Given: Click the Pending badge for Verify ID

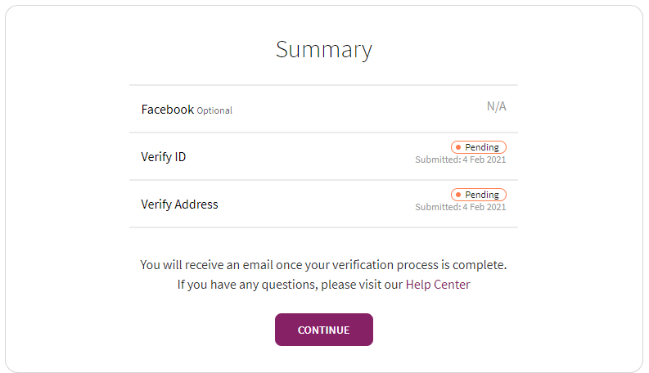Looking at the screenshot, I should (x=479, y=147).
